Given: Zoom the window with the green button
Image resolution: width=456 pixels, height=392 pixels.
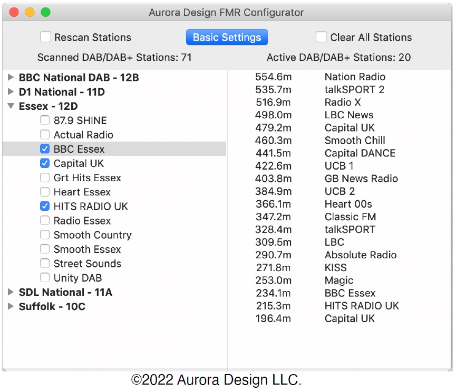Looking at the screenshot, I should pos(46,12).
